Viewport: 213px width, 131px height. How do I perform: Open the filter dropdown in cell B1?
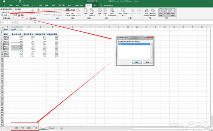click(22, 30)
